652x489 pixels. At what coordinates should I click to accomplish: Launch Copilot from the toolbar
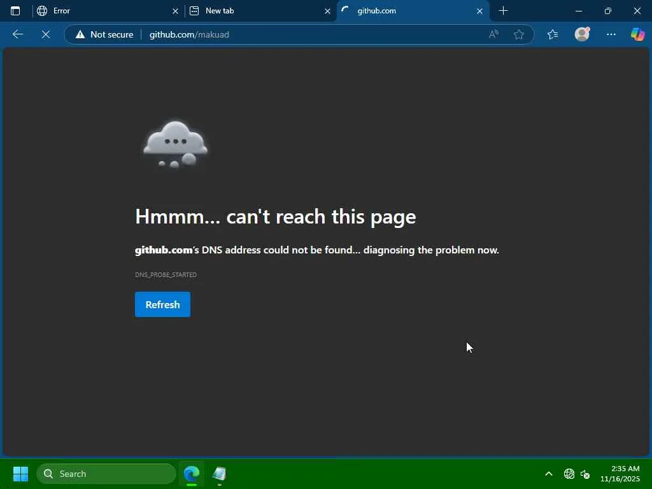[637, 34]
